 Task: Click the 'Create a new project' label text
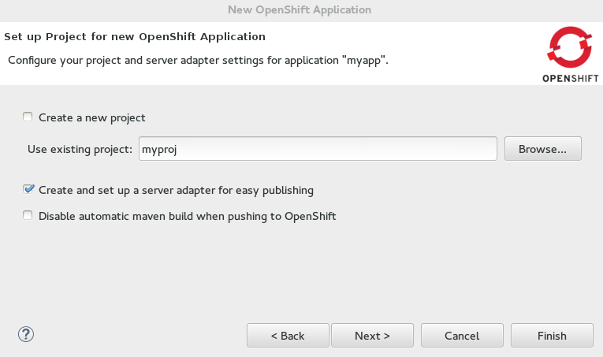92,117
